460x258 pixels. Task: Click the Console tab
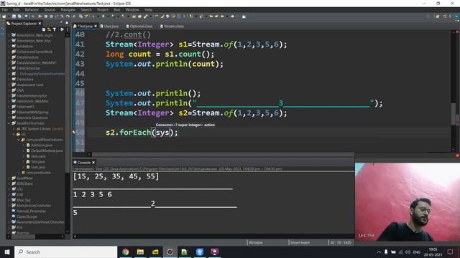[x=83, y=163]
